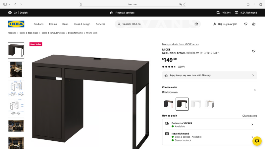Viewport: 265px width, 149px height.
Task: Reload the page with Safari's refresh icon
Action: coord(184,4)
